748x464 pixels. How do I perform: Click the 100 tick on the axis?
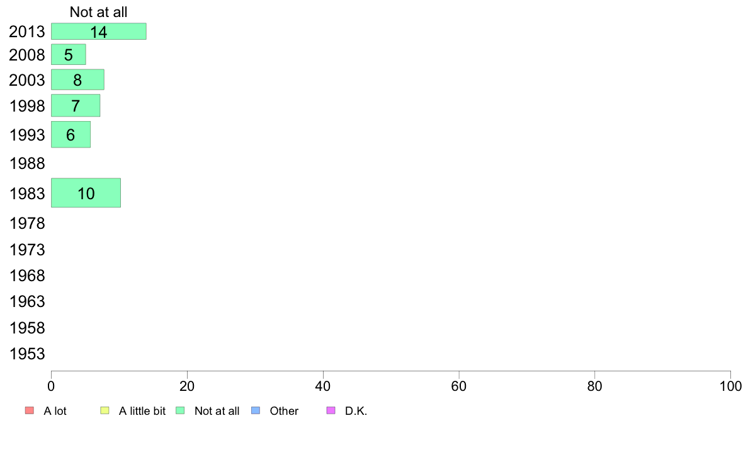pyautogui.click(x=730, y=386)
